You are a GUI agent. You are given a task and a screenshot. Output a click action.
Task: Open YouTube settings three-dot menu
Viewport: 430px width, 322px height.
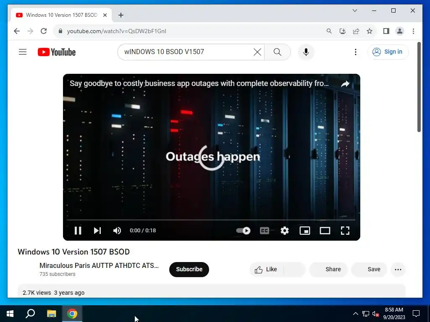(355, 52)
